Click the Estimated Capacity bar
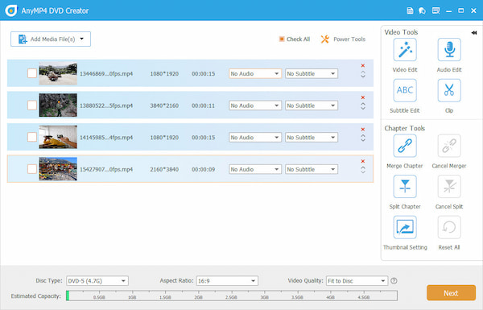Screen dimensions: 483x310 pos(232,296)
